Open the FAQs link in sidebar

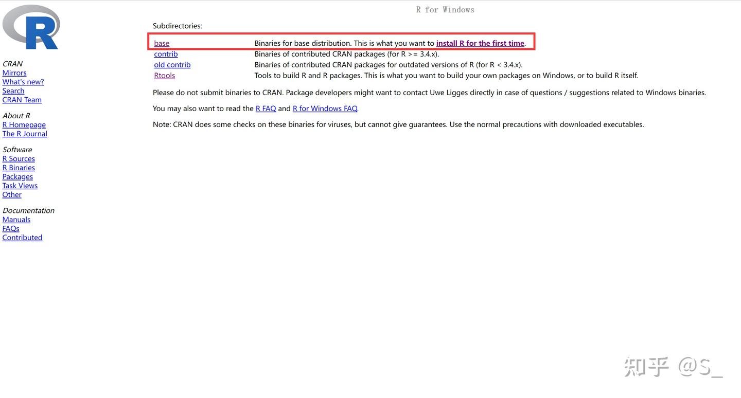coord(11,229)
